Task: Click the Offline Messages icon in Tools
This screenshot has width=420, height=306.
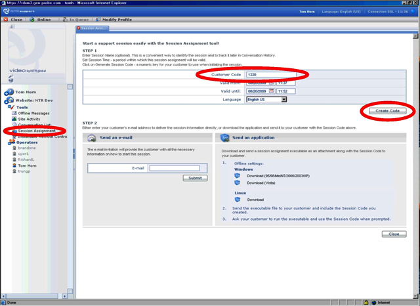Action: coord(13,113)
